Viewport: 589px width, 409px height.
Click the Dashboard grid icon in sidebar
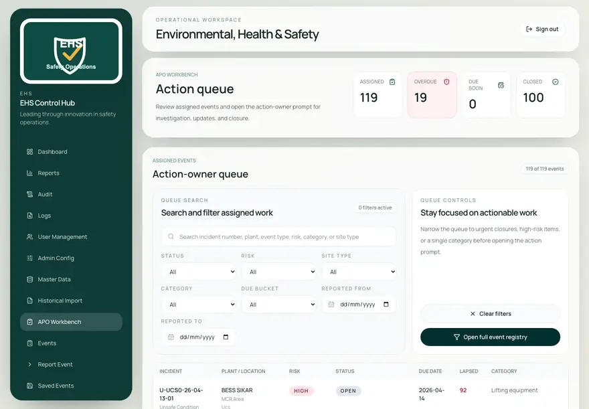[x=29, y=152]
